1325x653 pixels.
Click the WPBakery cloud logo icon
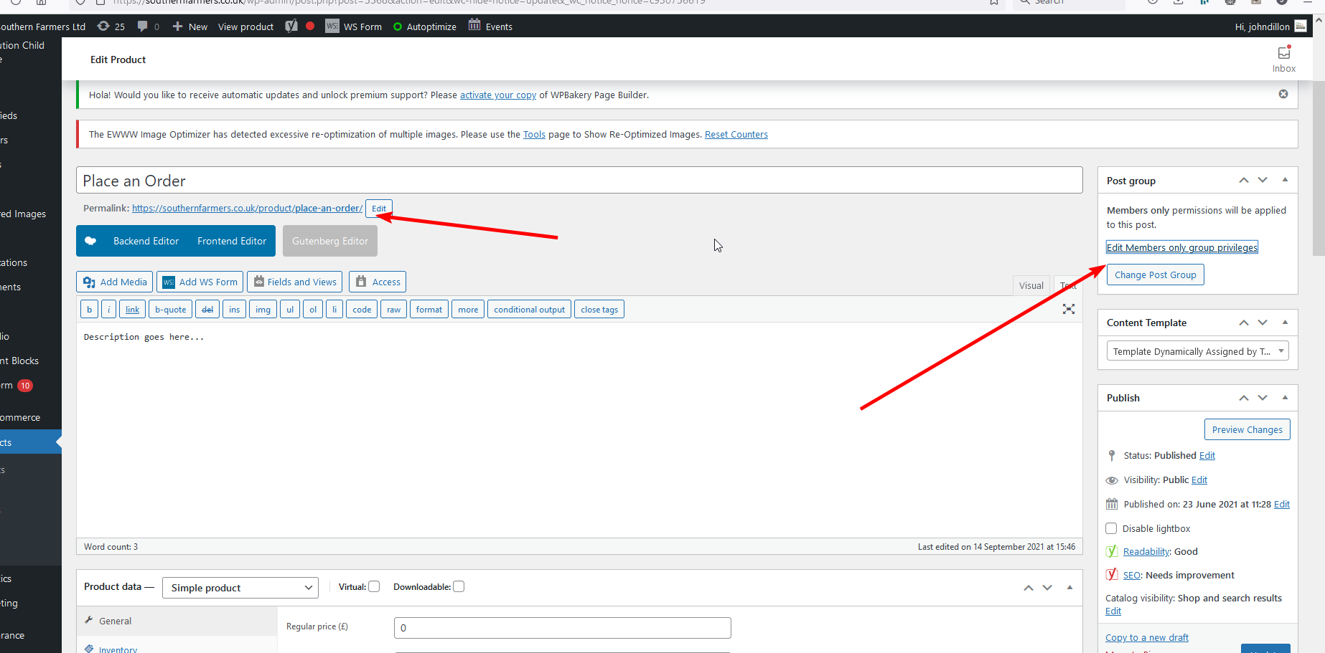pos(90,241)
